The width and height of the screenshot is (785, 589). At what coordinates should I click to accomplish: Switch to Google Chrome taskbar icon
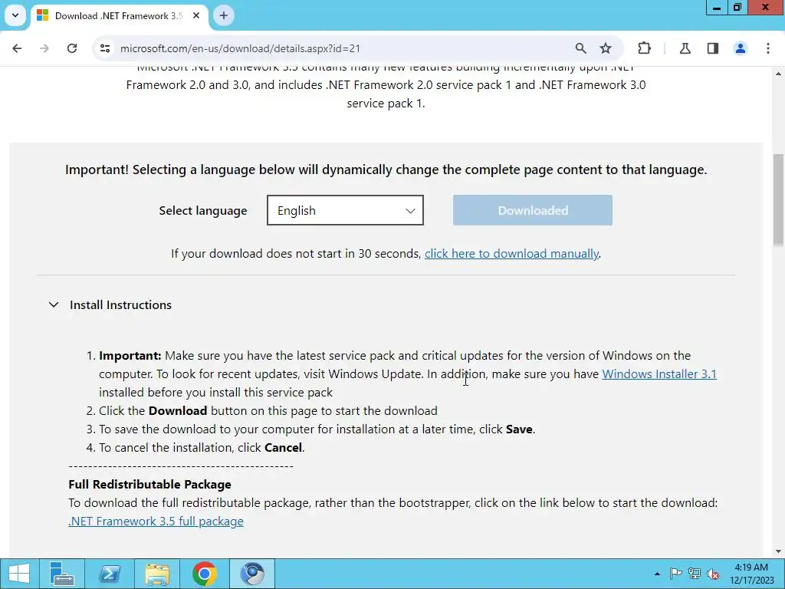coord(204,574)
